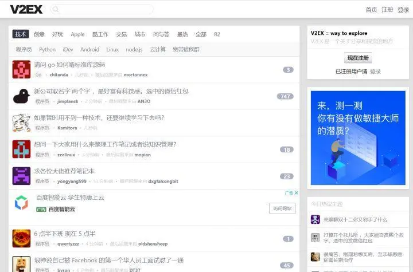The height and width of the screenshot is (272, 413).
Task: Click Kamitora's cartoon avatar
Action: point(21,123)
